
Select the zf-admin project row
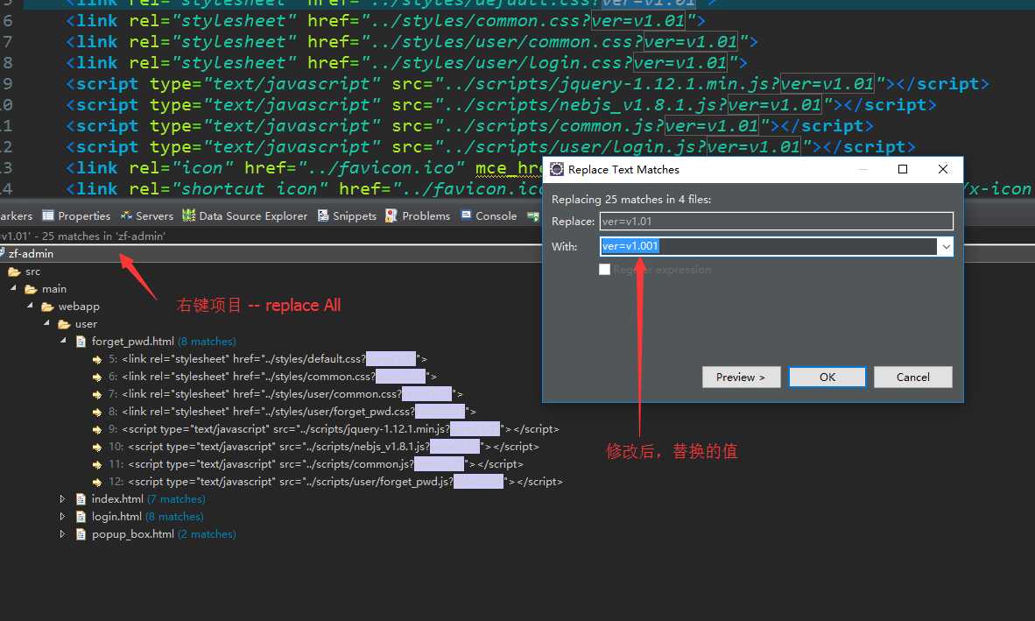click(x=271, y=253)
